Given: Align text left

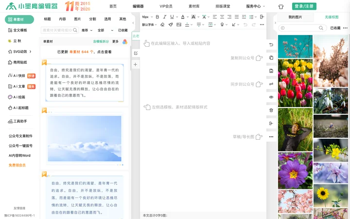Looking at the screenshot, I should coord(215,17).
